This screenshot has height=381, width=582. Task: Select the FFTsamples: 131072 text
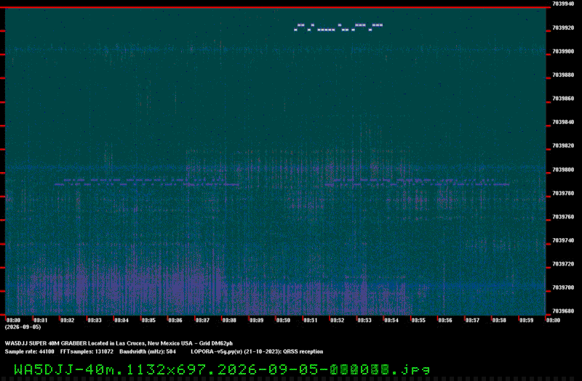[x=87, y=351]
